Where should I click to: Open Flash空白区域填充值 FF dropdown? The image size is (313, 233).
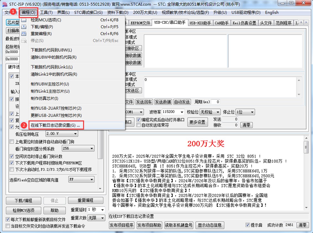(x=81, y=179)
